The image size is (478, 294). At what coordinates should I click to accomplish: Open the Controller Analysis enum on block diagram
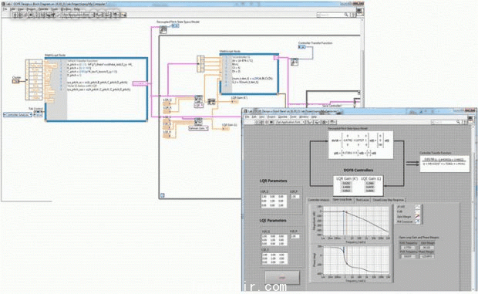pos(18,115)
